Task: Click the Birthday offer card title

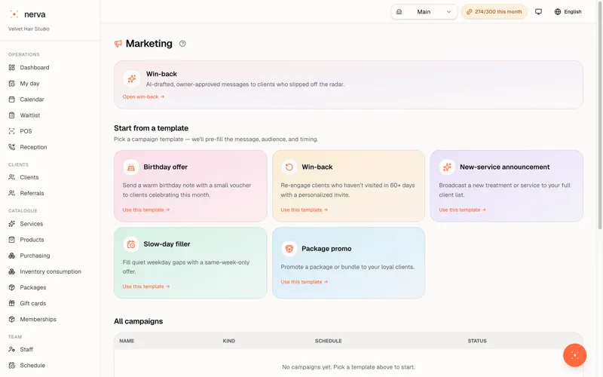Action: click(165, 167)
